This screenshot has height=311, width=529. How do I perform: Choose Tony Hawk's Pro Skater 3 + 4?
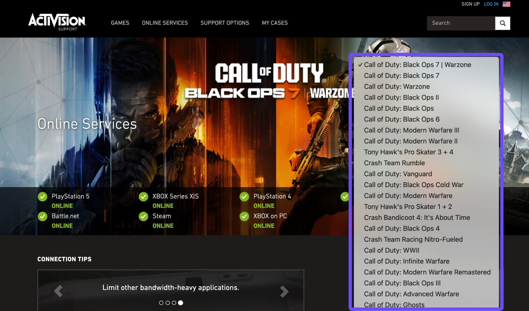tap(426, 152)
